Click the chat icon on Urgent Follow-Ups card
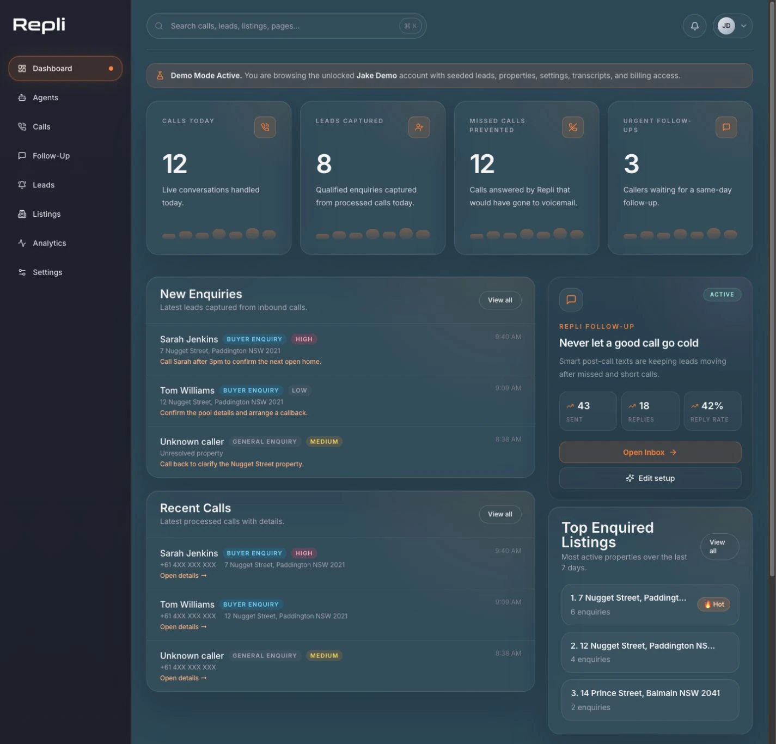Image resolution: width=776 pixels, height=744 pixels. click(x=726, y=127)
